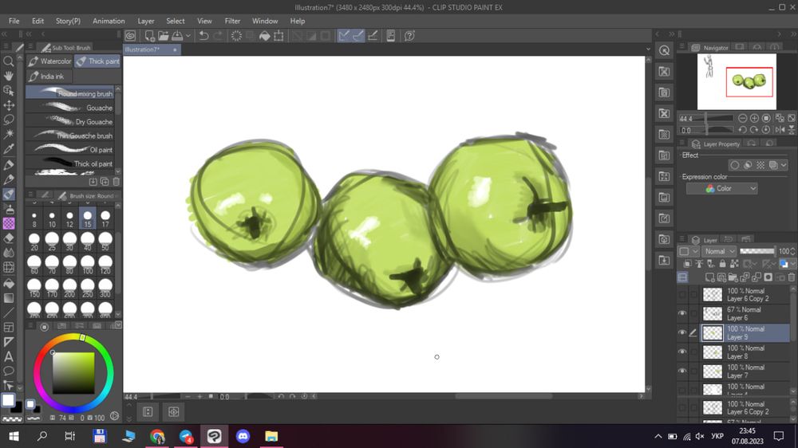Select the Auto select wand tool
798x448 pixels.
[9, 134]
